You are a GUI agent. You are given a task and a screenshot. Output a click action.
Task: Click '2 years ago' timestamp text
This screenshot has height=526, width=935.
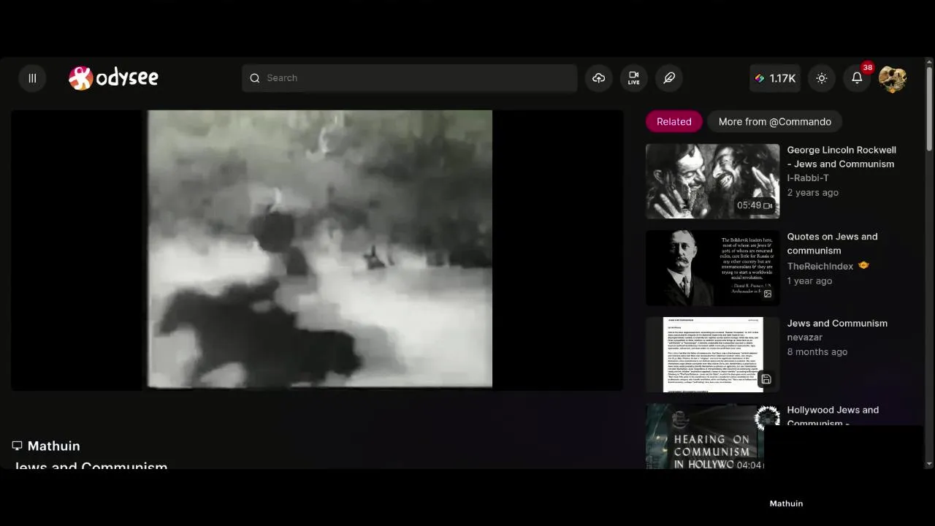(812, 193)
